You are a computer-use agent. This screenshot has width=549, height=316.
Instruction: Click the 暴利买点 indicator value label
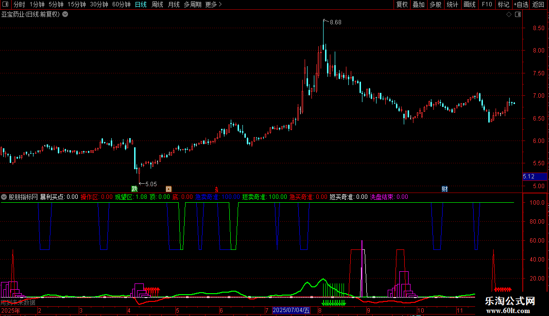point(59,197)
